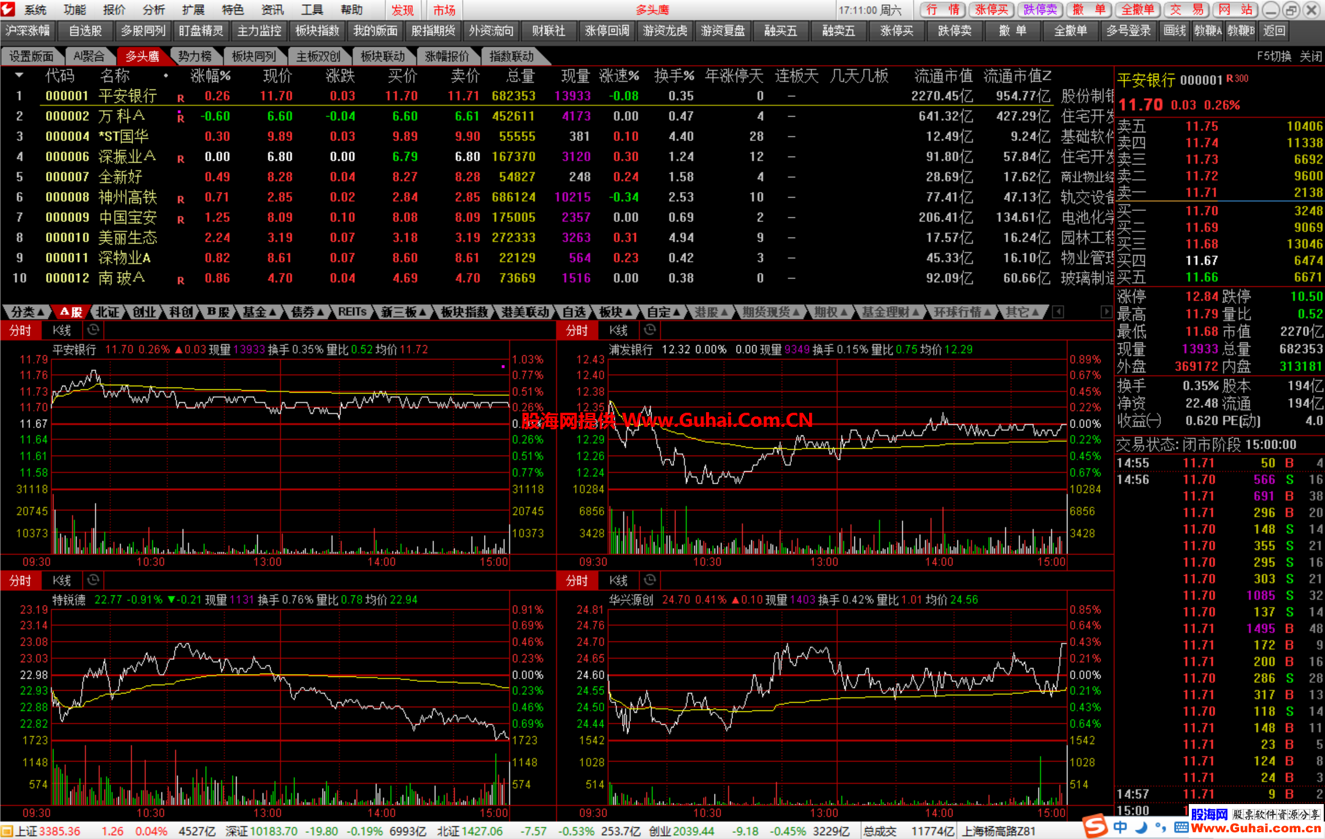1325x839 pixels.
Task: Sort by 涨幅% column header
Action: click(210, 76)
